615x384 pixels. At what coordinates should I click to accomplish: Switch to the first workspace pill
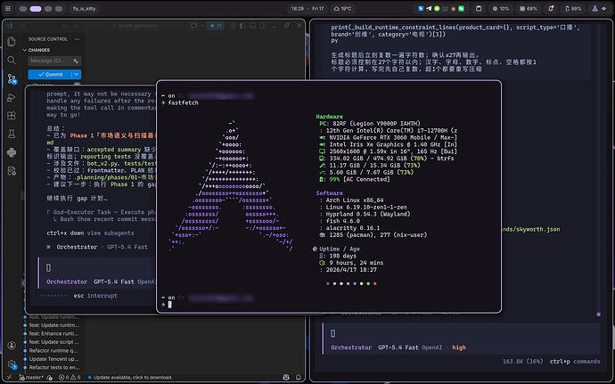coord(23,9)
